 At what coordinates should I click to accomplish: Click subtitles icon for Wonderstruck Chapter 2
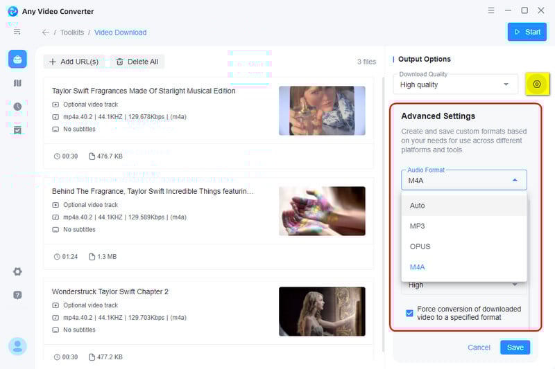[x=55, y=330]
